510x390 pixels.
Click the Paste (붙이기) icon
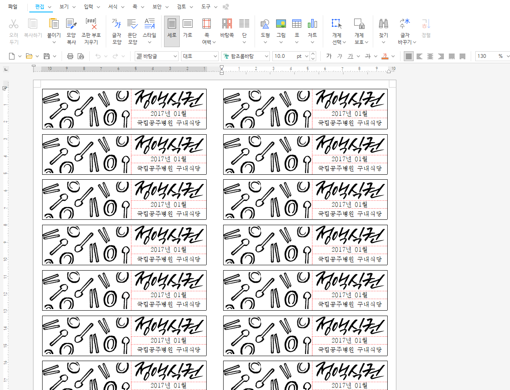click(x=54, y=24)
